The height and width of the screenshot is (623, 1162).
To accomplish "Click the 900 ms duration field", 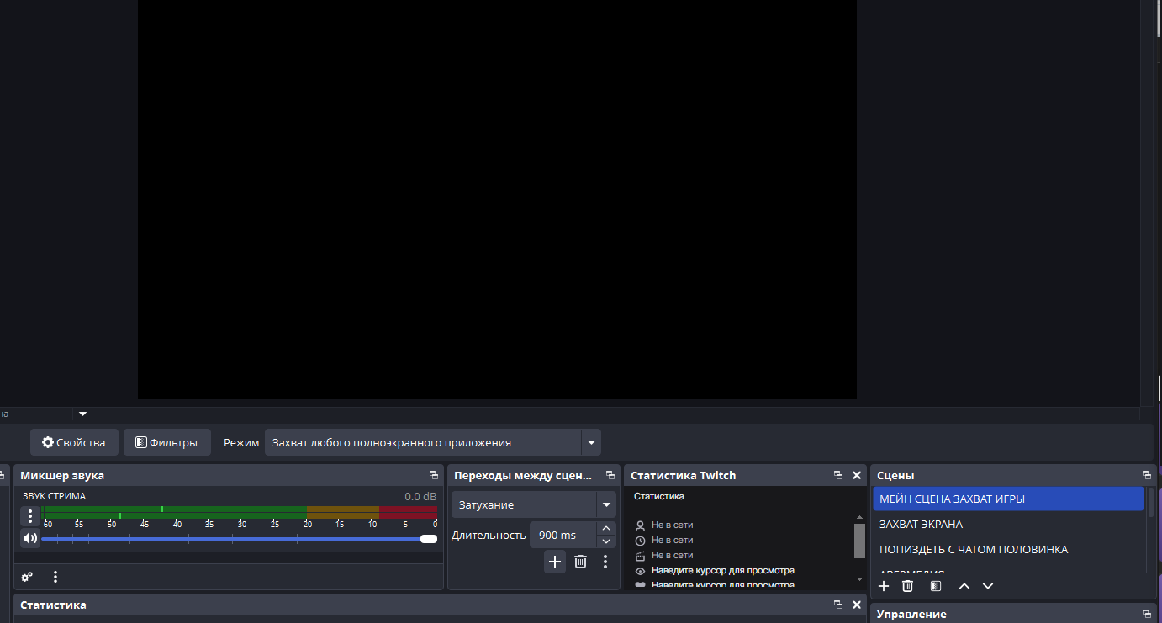I will [x=563, y=535].
